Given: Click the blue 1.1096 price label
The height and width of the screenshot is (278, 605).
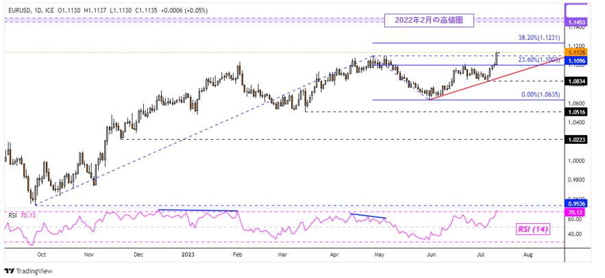Looking at the screenshot, I should point(576,60).
